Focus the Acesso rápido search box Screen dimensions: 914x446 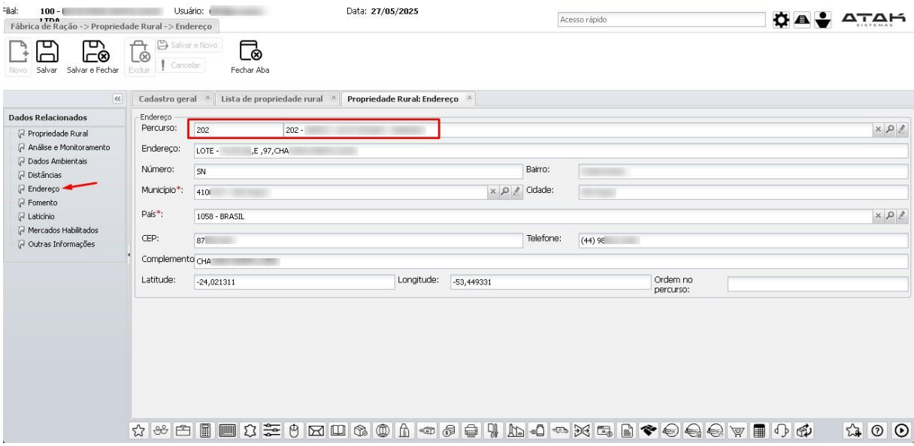660,21
